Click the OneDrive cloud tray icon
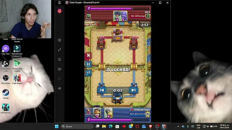The height and width of the screenshot is (130, 232). (183, 126)
